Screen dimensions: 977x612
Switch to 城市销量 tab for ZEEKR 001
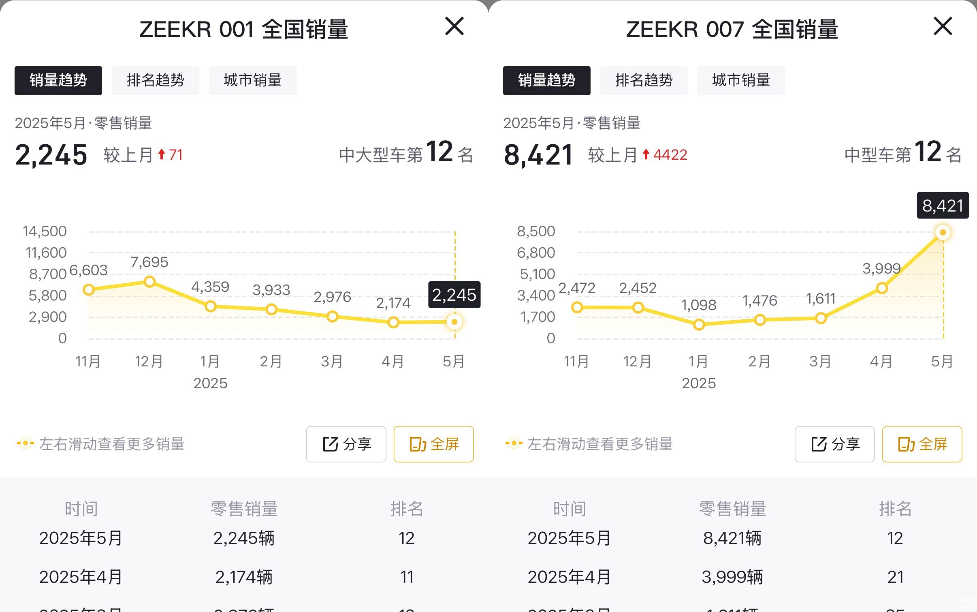[x=252, y=80]
